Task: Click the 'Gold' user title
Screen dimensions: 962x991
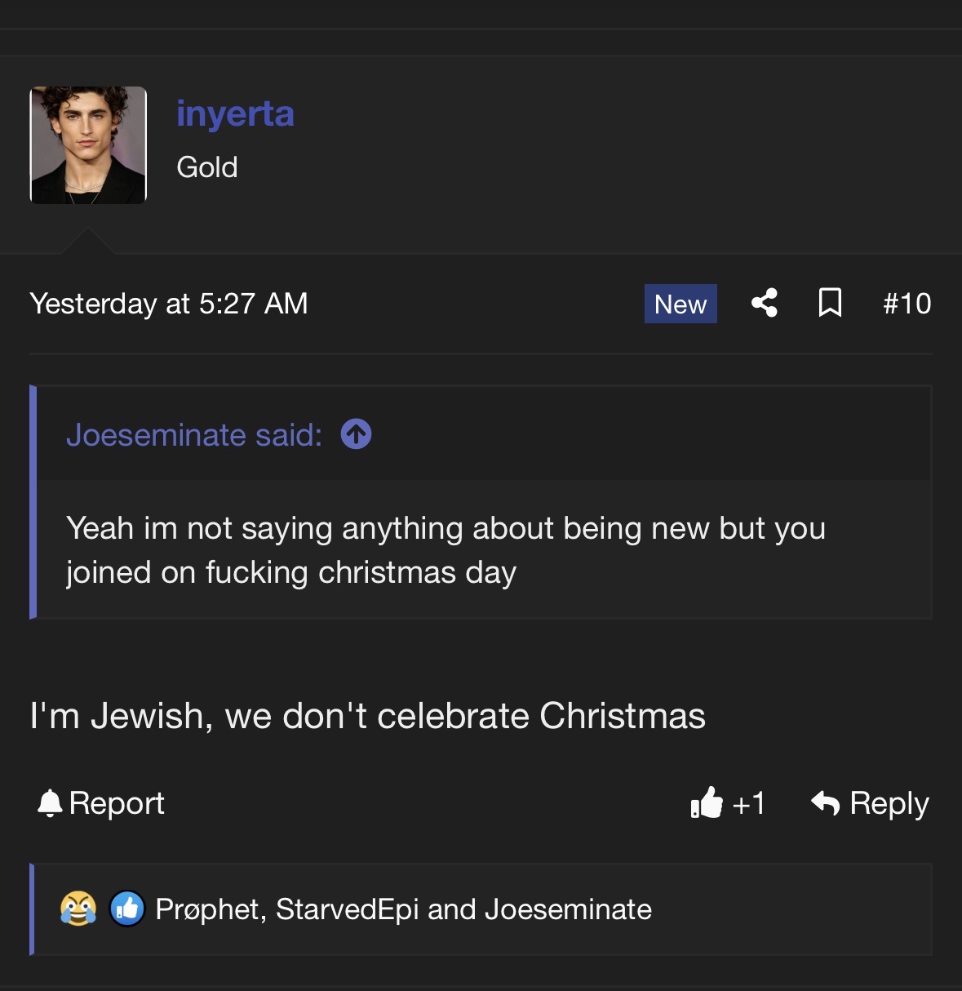Action: [207, 167]
